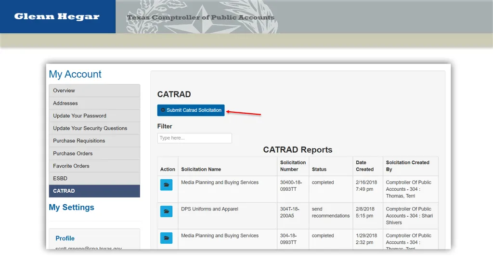Click creator cell mentioning Shari Shivers
Screen dimensions: 493x277
point(409,216)
